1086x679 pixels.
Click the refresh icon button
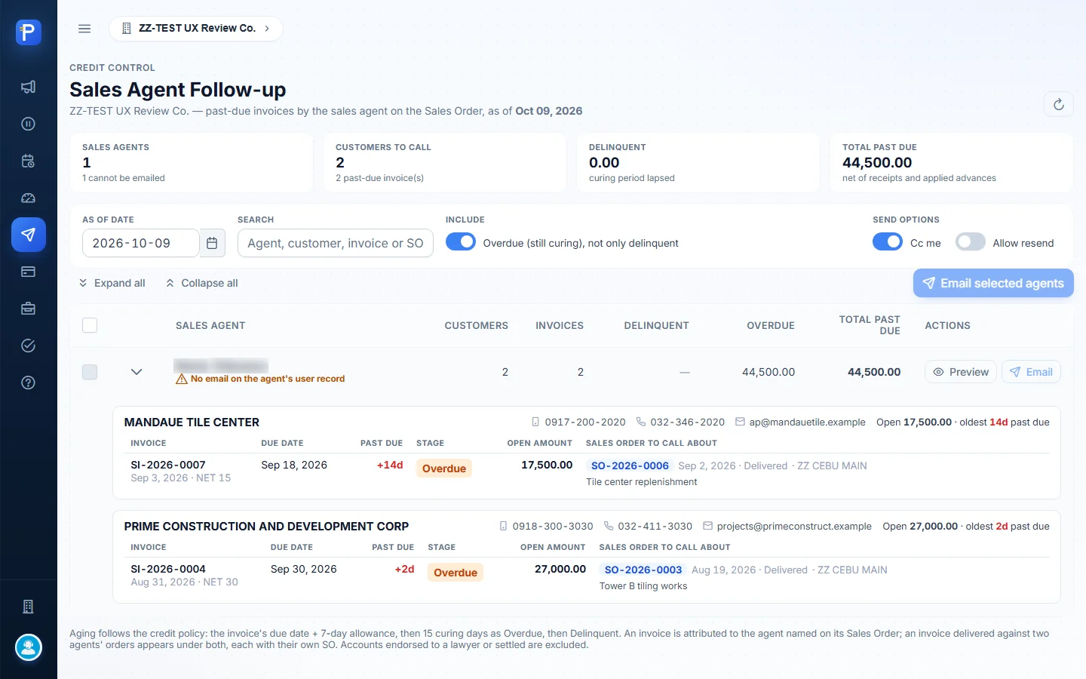(x=1058, y=104)
